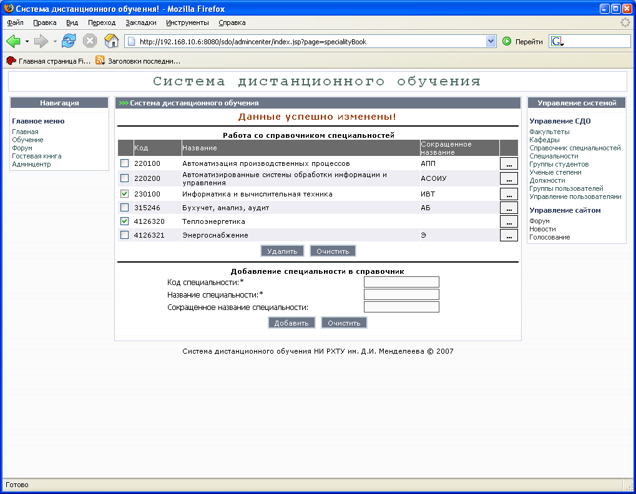This screenshot has width=636, height=494.
Task: Open Форум link under Управление сайтом
Action: (x=539, y=221)
